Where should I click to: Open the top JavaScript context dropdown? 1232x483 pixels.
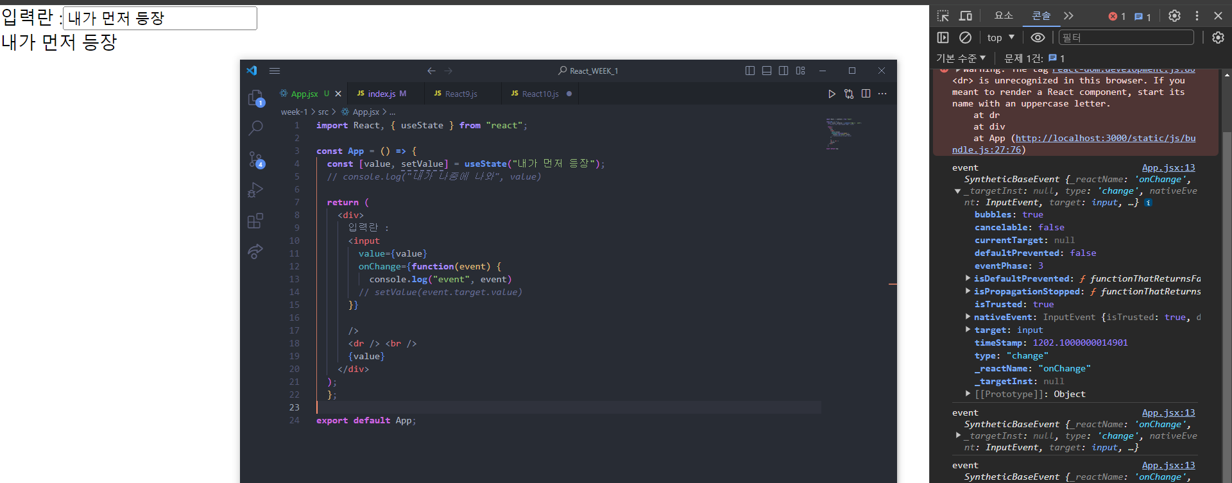pyautogui.click(x=1001, y=38)
